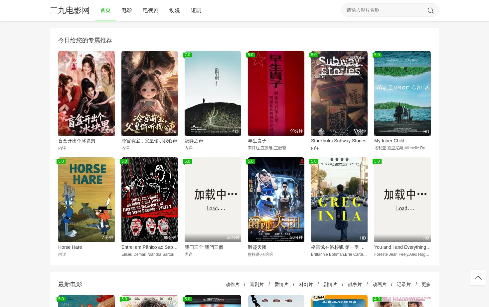The width and height of the screenshot is (489, 307).
Task: Click cast text Brittannie Bohman,Brie Carte…
Action: pyautogui.click(x=339, y=254)
